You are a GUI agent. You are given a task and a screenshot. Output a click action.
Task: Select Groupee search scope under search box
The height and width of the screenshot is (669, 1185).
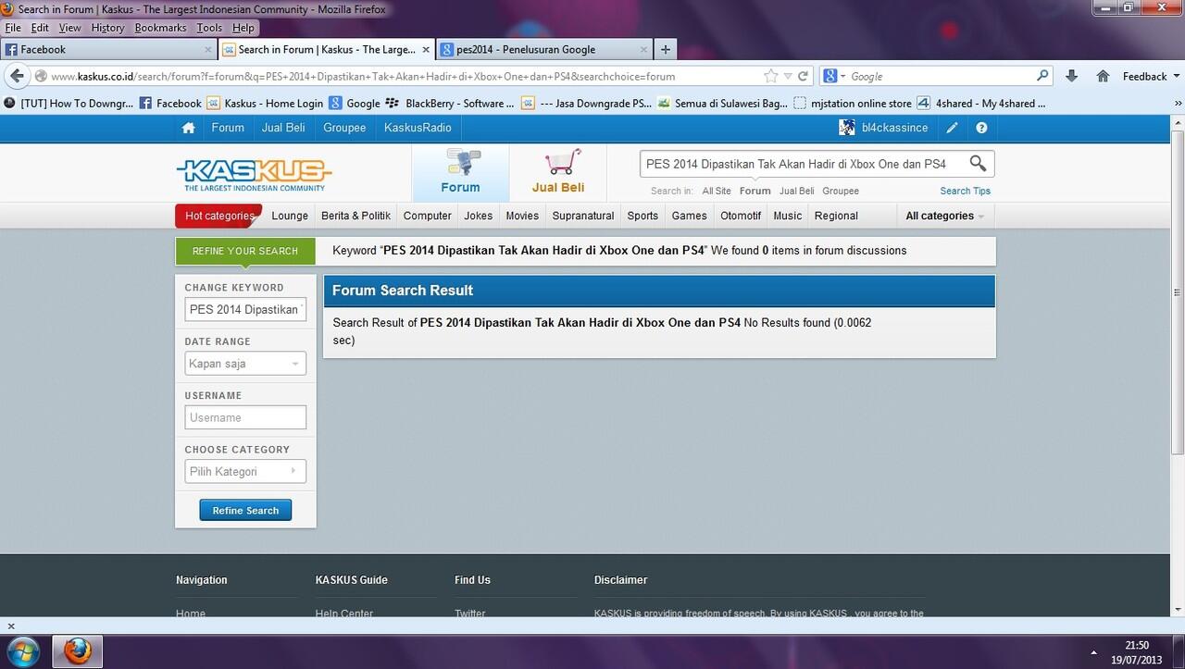tap(841, 191)
